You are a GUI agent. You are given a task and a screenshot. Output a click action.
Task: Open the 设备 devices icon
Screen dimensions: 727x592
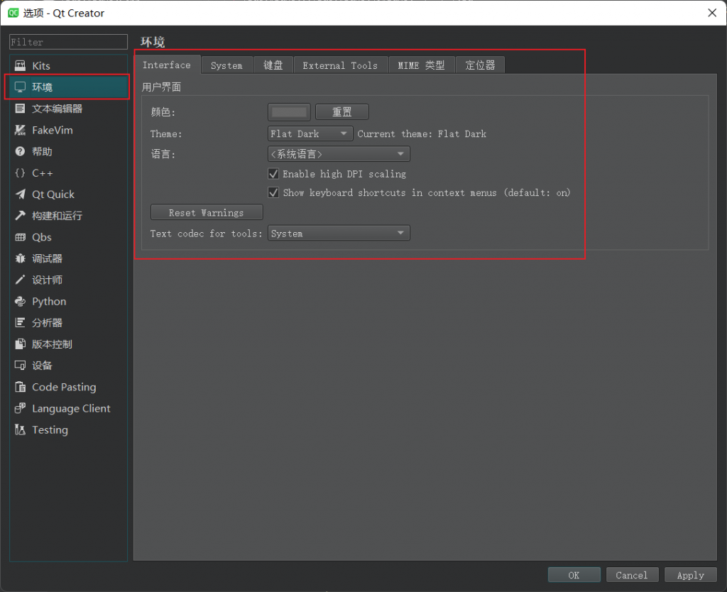(x=20, y=366)
